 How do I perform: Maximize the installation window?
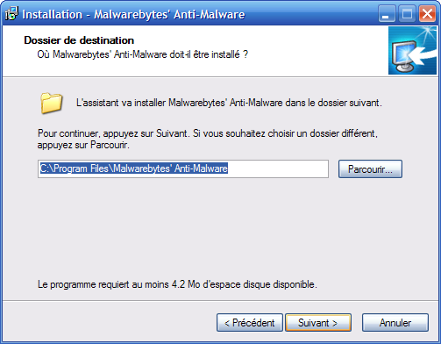(407, 14)
